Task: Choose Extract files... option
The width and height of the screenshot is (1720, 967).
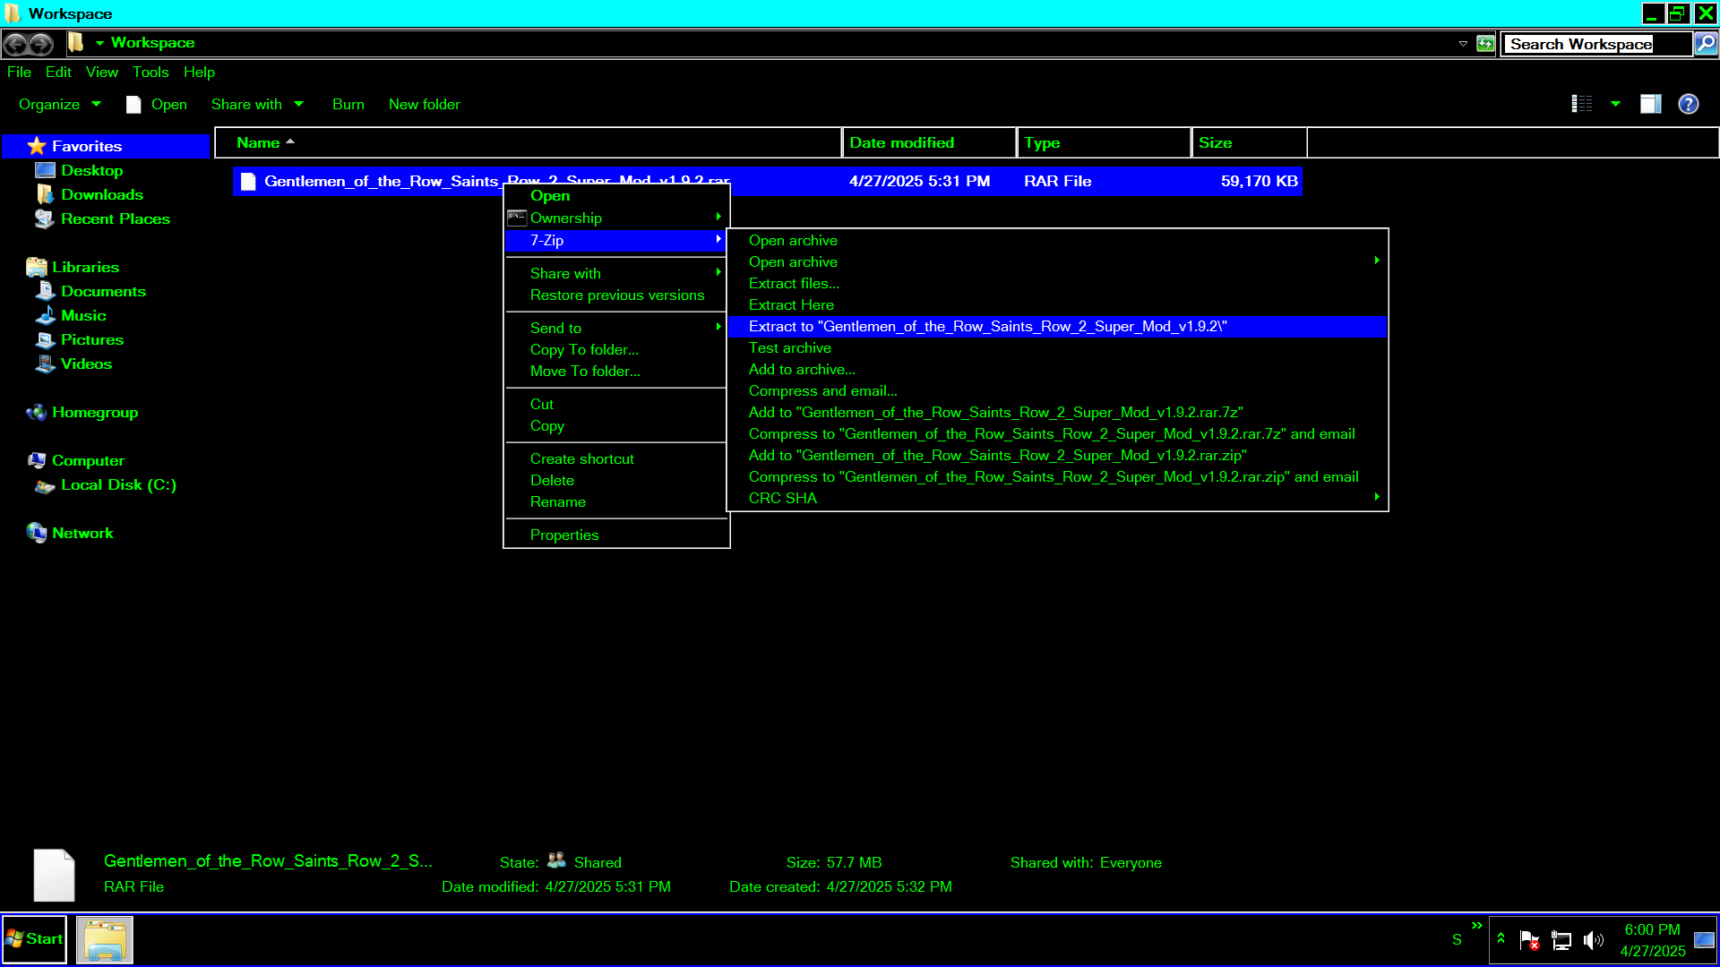Action: coord(1057,284)
